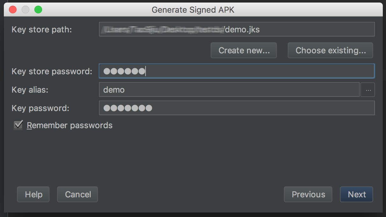The width and height of the screenshot is (386, 217).
Task: Go back with the Previous button
Action: pyautogui.click(x=308, y=194)
